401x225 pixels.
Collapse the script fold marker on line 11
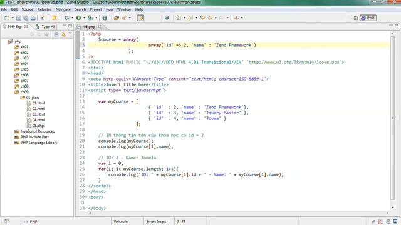(x=86, y=90)
